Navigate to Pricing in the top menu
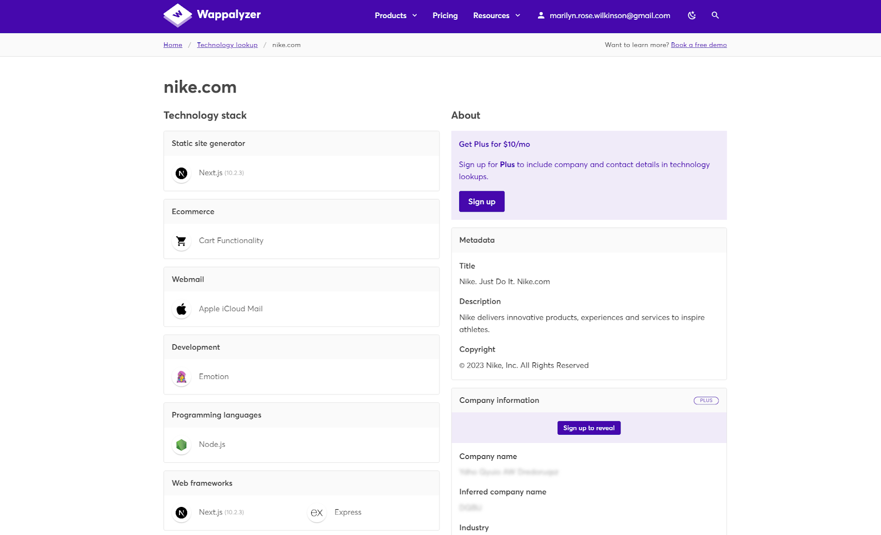This screenshot has height=535, width=881. (x=444, y=15)
